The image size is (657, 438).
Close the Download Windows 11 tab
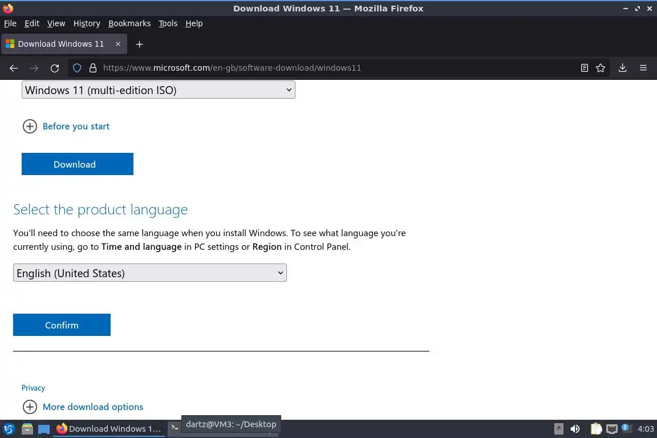click(x=118, y=44)
